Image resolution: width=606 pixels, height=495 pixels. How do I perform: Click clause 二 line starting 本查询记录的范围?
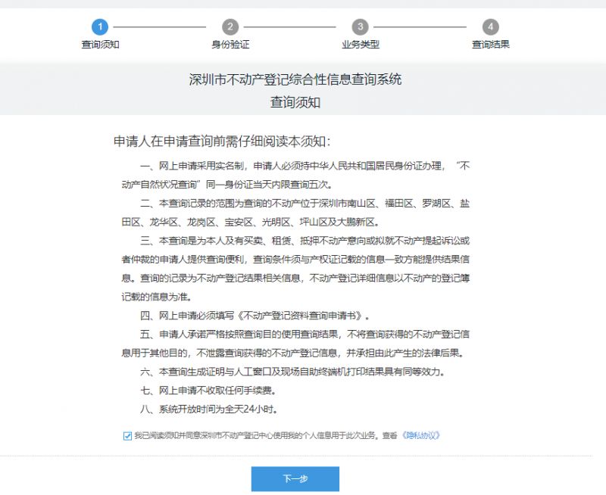[x=305, y=204]
